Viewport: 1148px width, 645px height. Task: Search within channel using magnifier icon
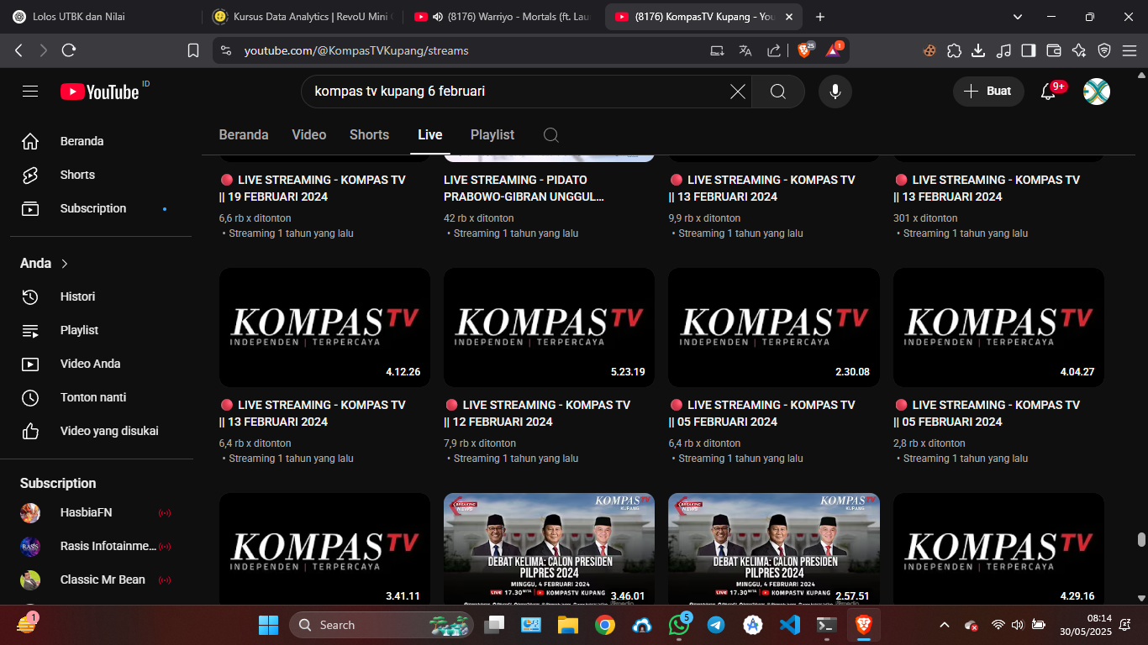[550, 135]
